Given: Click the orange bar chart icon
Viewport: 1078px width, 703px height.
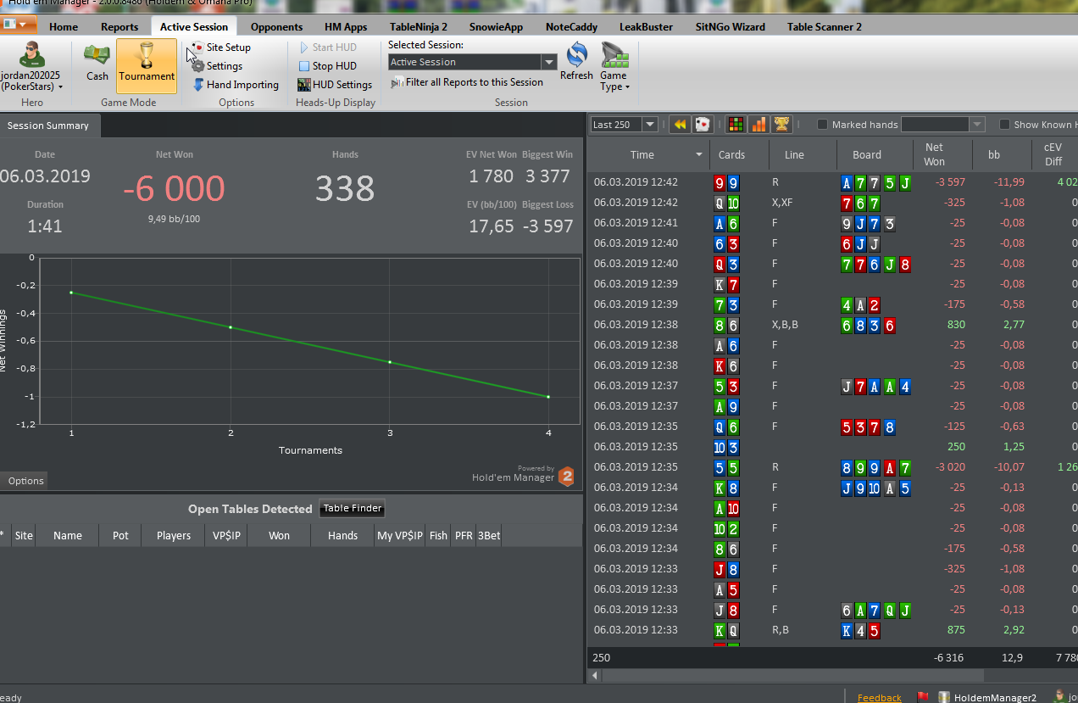Looking at the screenshot, I should [x=758, y=125].
